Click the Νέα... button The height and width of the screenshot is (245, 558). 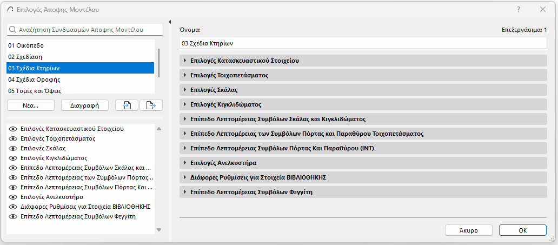pyautogui.click(x=31, y=105)
